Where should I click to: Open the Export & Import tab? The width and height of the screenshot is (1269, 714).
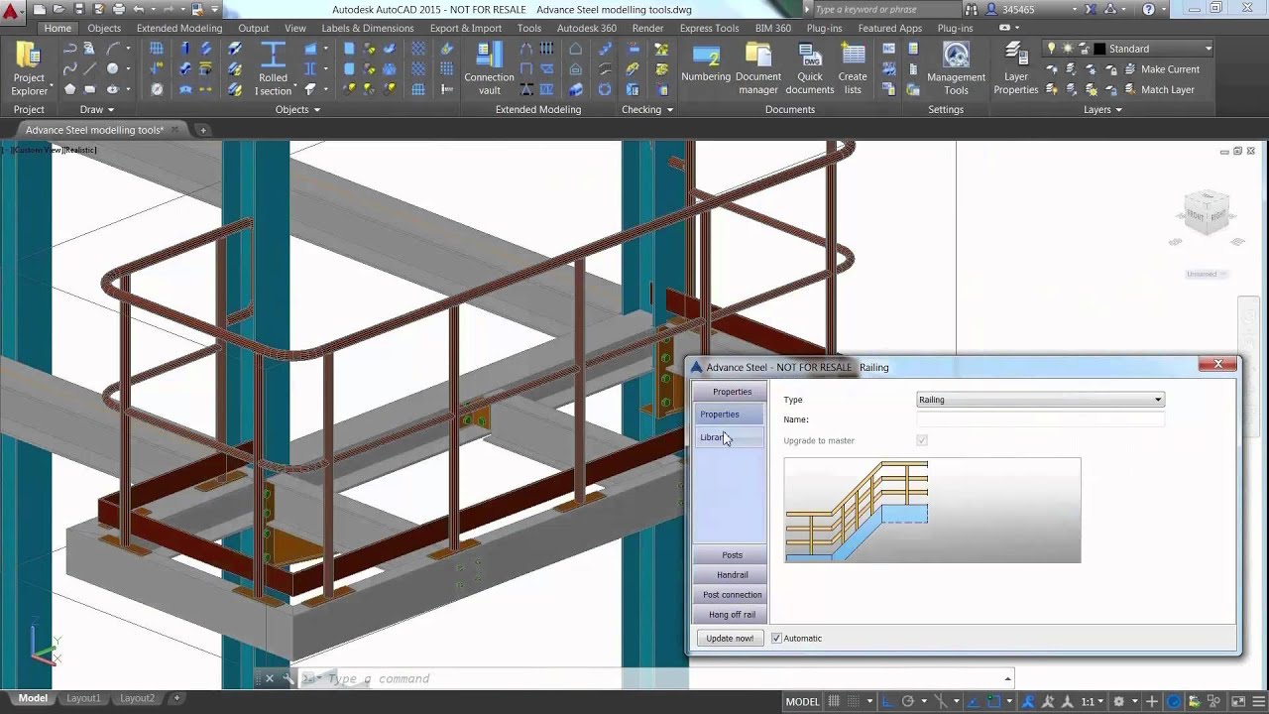coord(465,28)
